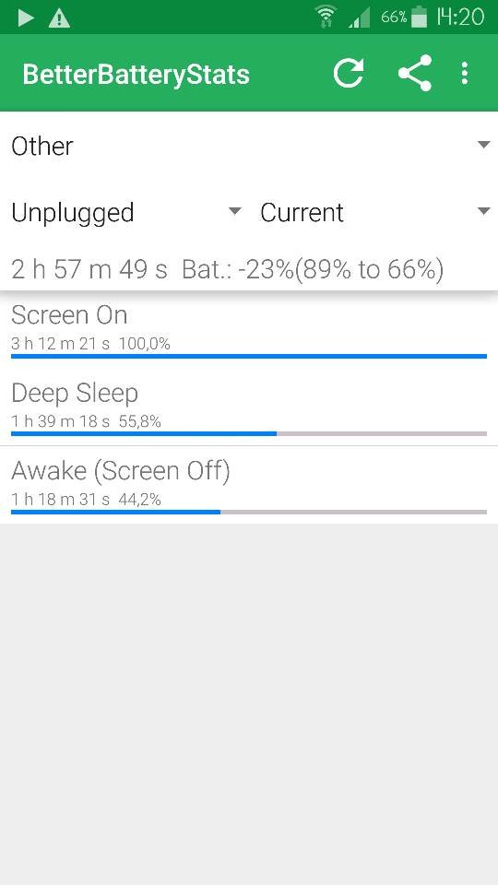
Task: Expand the Unplugged dropdown arrow
Action: click(235, 212)
